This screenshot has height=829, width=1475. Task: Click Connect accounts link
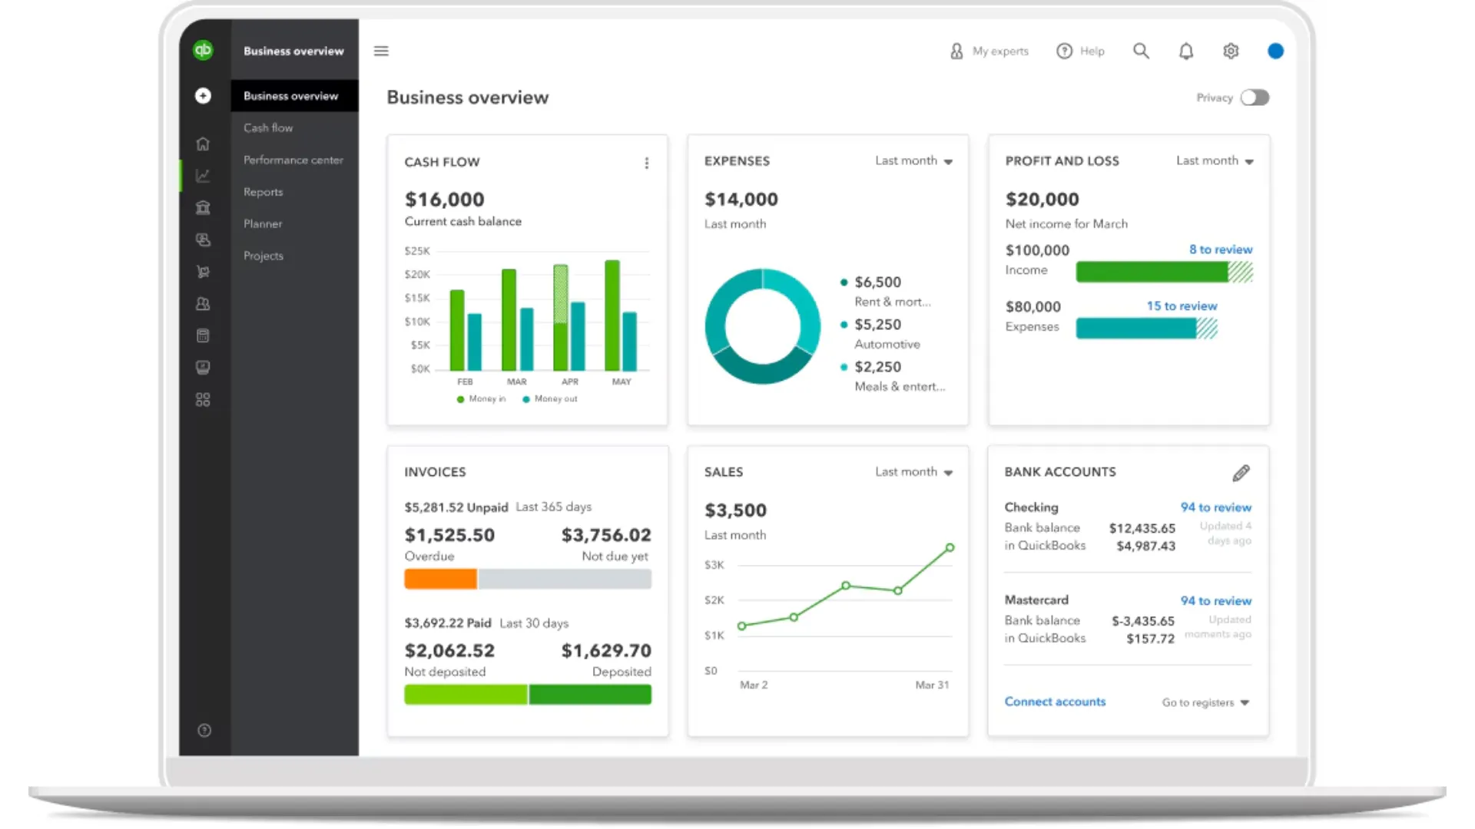click(x=1055, y=702)
